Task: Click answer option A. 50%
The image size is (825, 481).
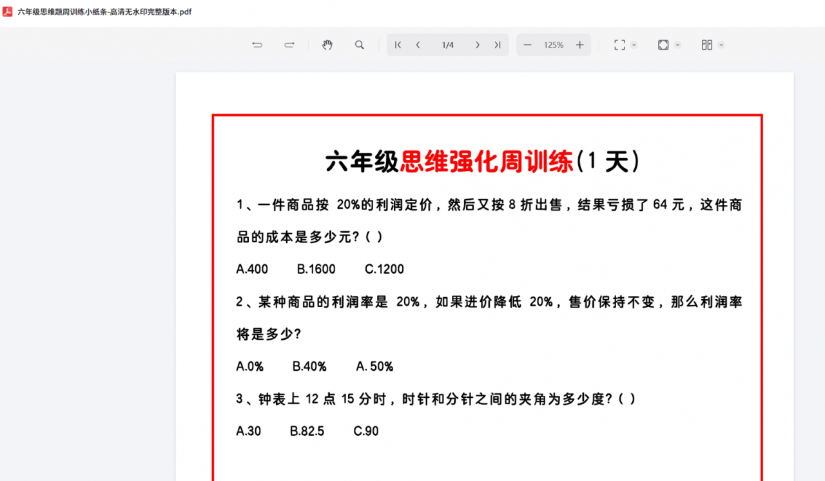Action: tap(374, 367)
